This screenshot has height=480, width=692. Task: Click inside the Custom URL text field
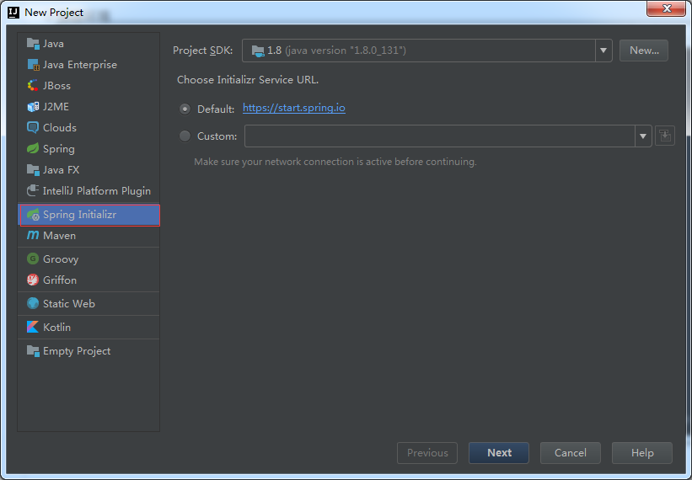[438, 136]
